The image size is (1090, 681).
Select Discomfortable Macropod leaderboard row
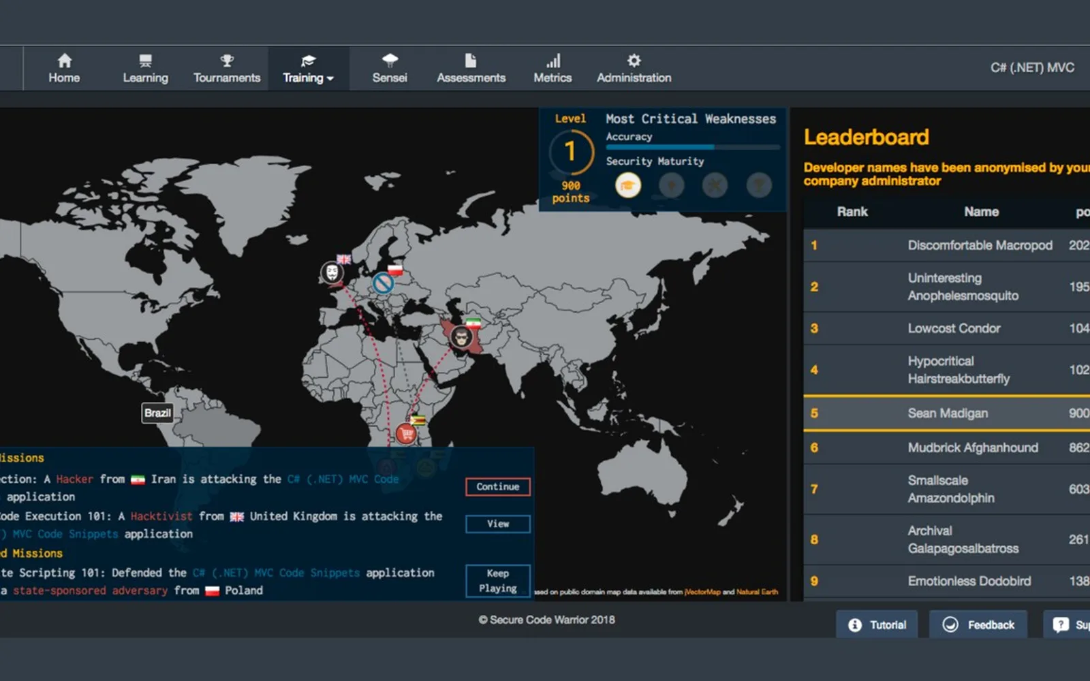[x=947, y=245]
